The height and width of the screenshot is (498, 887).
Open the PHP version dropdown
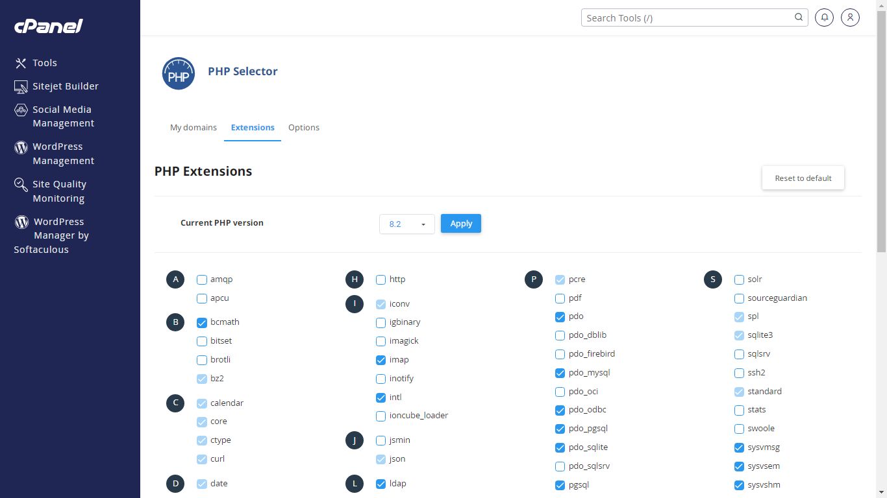click(x=406, y=223)
